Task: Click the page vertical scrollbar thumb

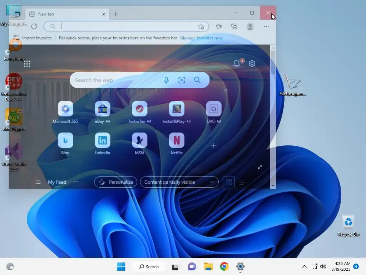Action: click(x=273, y=62)
